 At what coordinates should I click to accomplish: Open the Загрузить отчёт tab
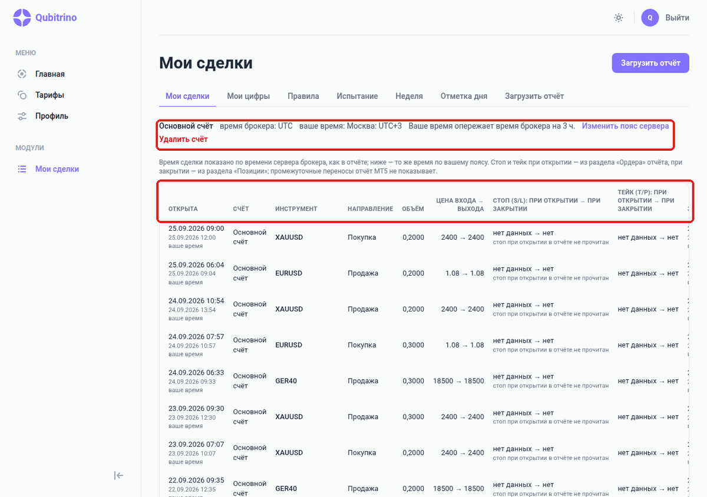point(534,96)
